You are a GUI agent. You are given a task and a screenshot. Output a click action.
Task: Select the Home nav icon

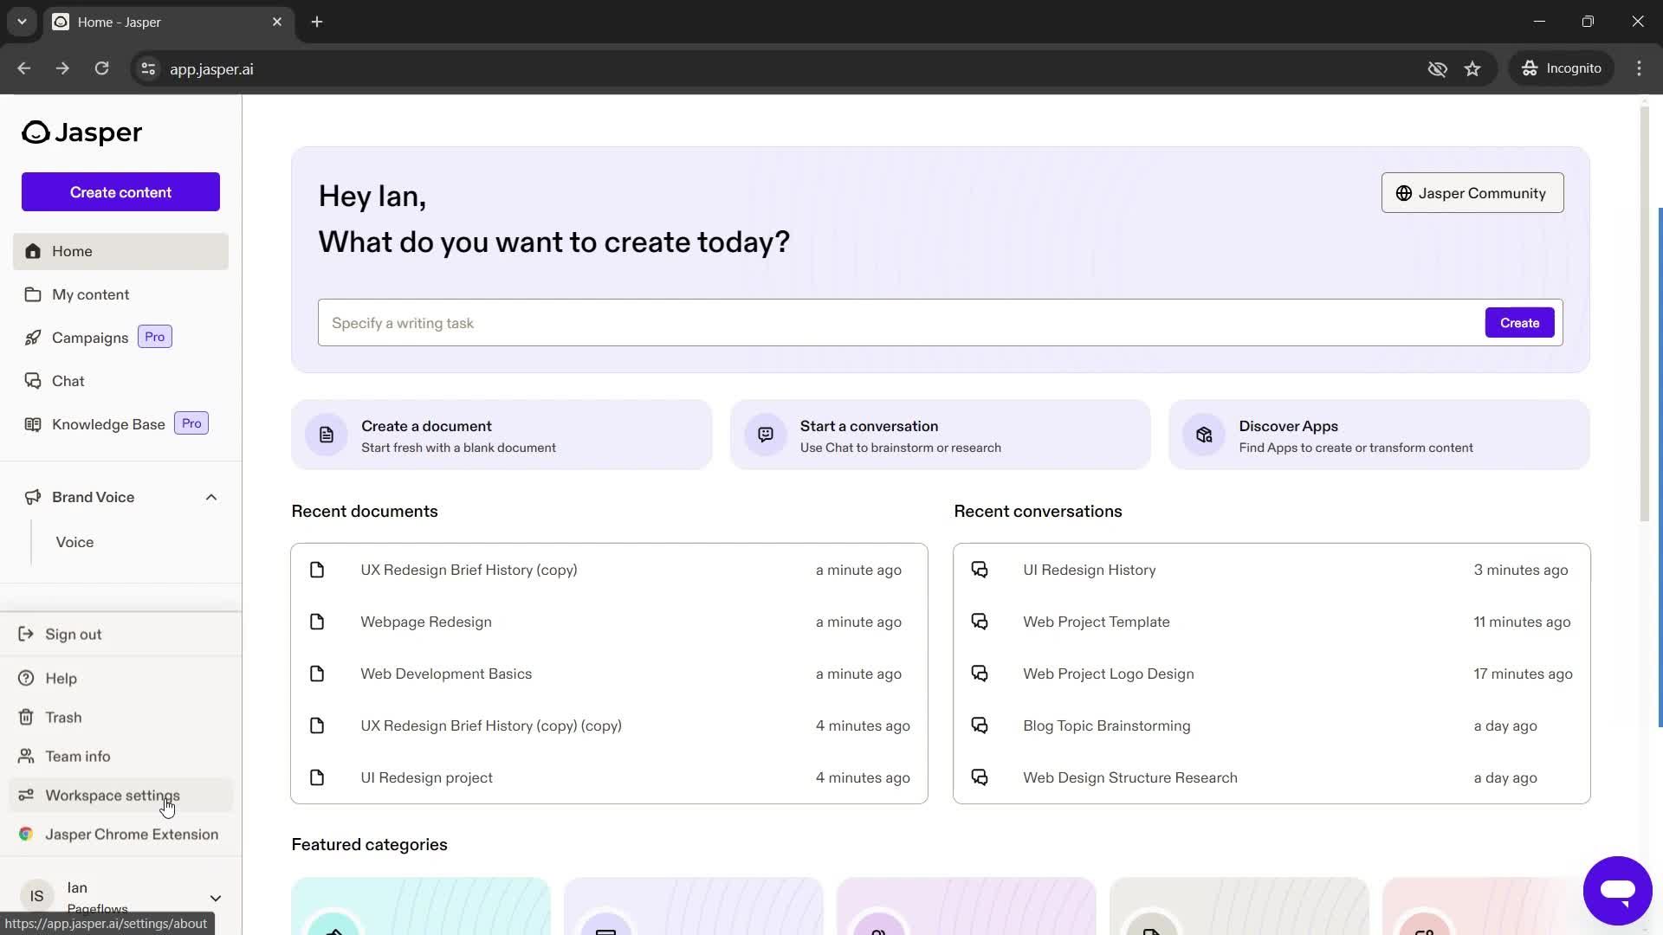[32, 250]
